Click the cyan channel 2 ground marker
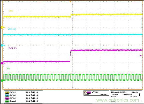Image resolution: width=144 pixels, height=104 pixels. coord(2,45)
